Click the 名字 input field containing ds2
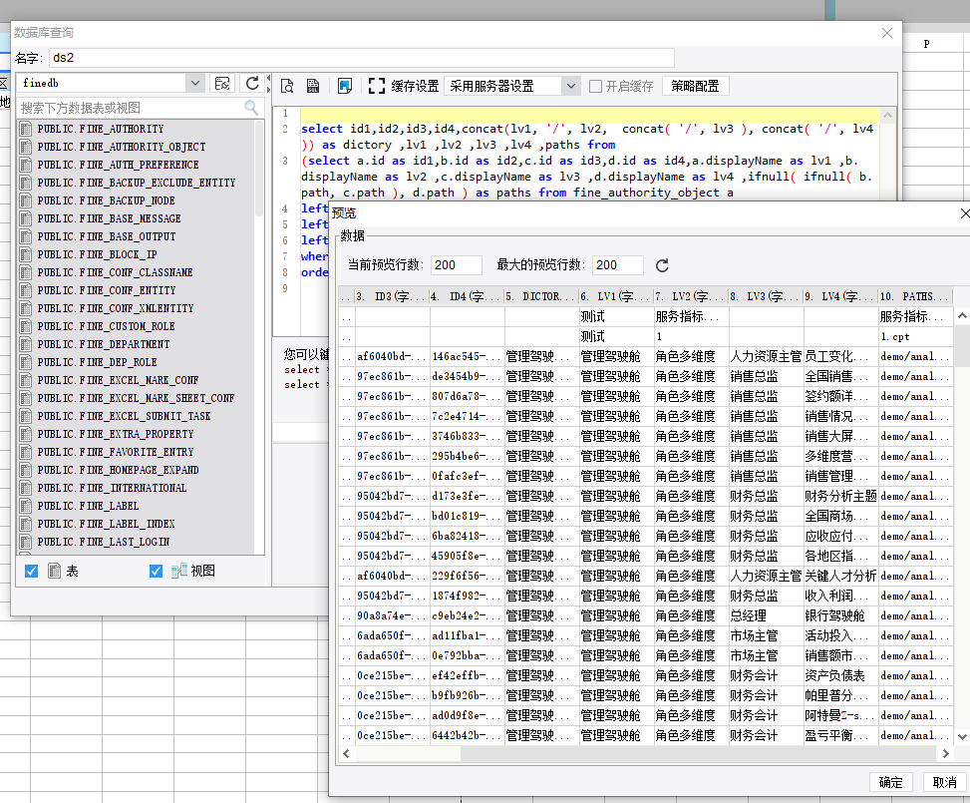970x803 pixels. 361,58
